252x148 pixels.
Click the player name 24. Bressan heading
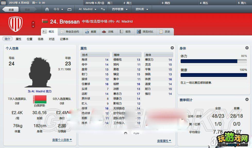click(x=65, y=22)
